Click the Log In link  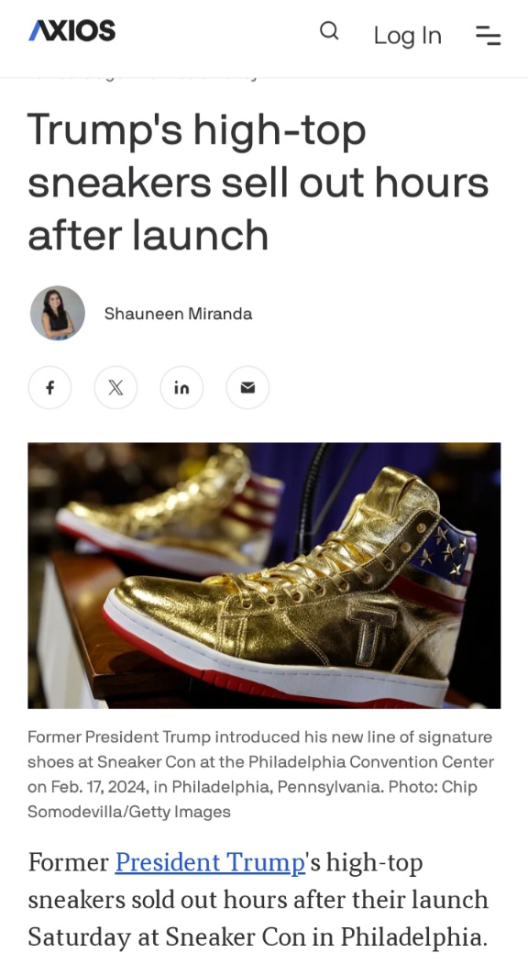[x=408, y=36]
